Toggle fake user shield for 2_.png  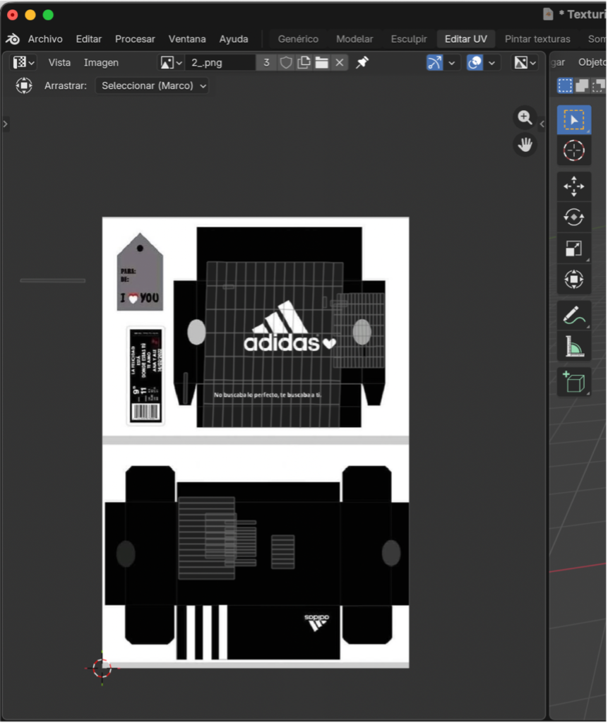point(285,63)
